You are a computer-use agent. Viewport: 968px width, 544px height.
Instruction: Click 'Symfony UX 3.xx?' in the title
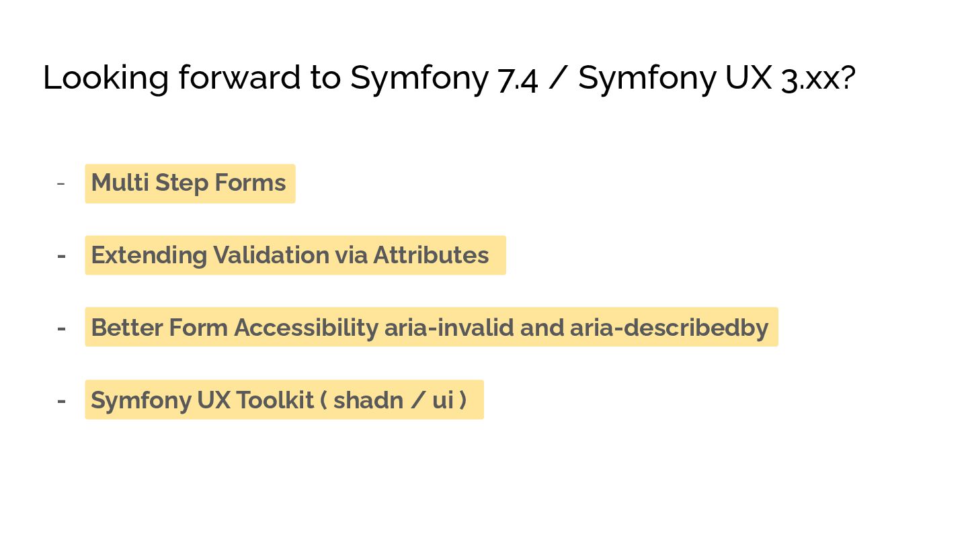tap(716, 78)
